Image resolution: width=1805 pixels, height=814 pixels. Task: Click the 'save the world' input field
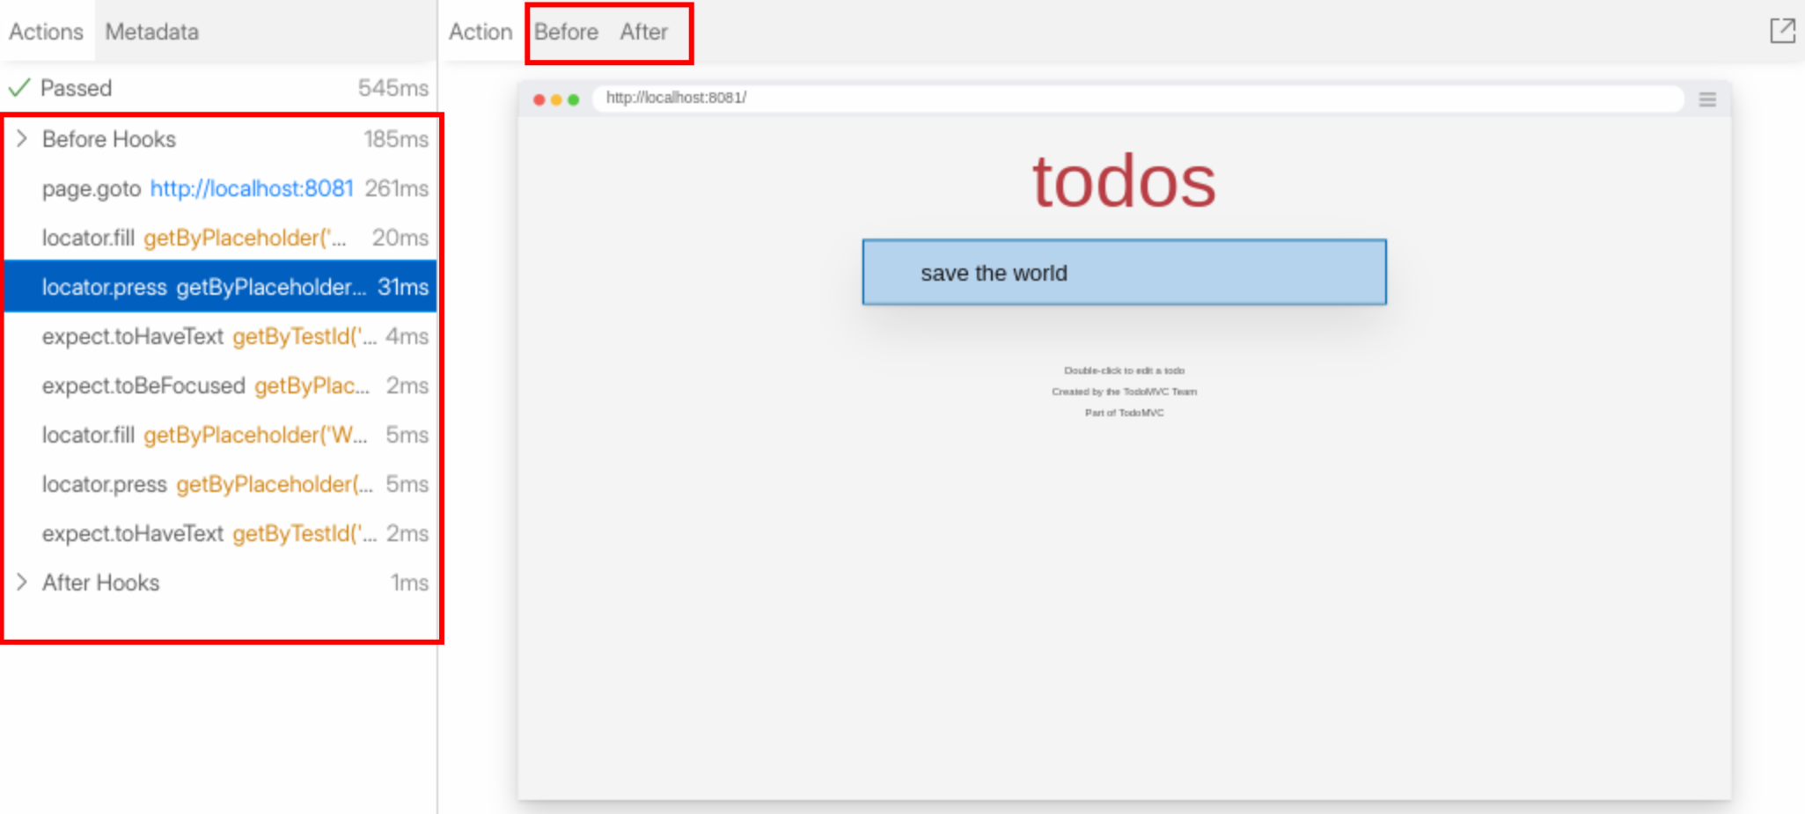point(1124,273)
